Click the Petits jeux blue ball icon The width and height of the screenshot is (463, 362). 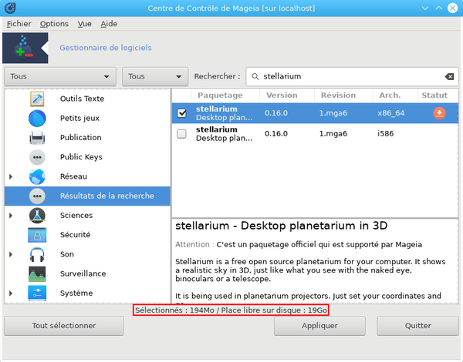point(37,118)
